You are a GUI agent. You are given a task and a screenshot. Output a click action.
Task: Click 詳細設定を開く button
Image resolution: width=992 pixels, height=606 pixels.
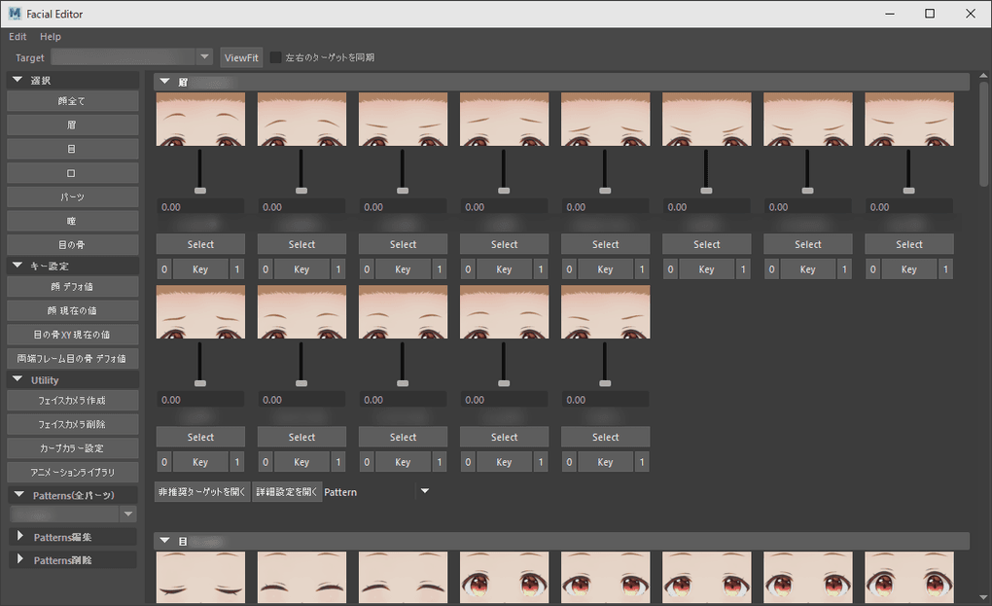286,492
